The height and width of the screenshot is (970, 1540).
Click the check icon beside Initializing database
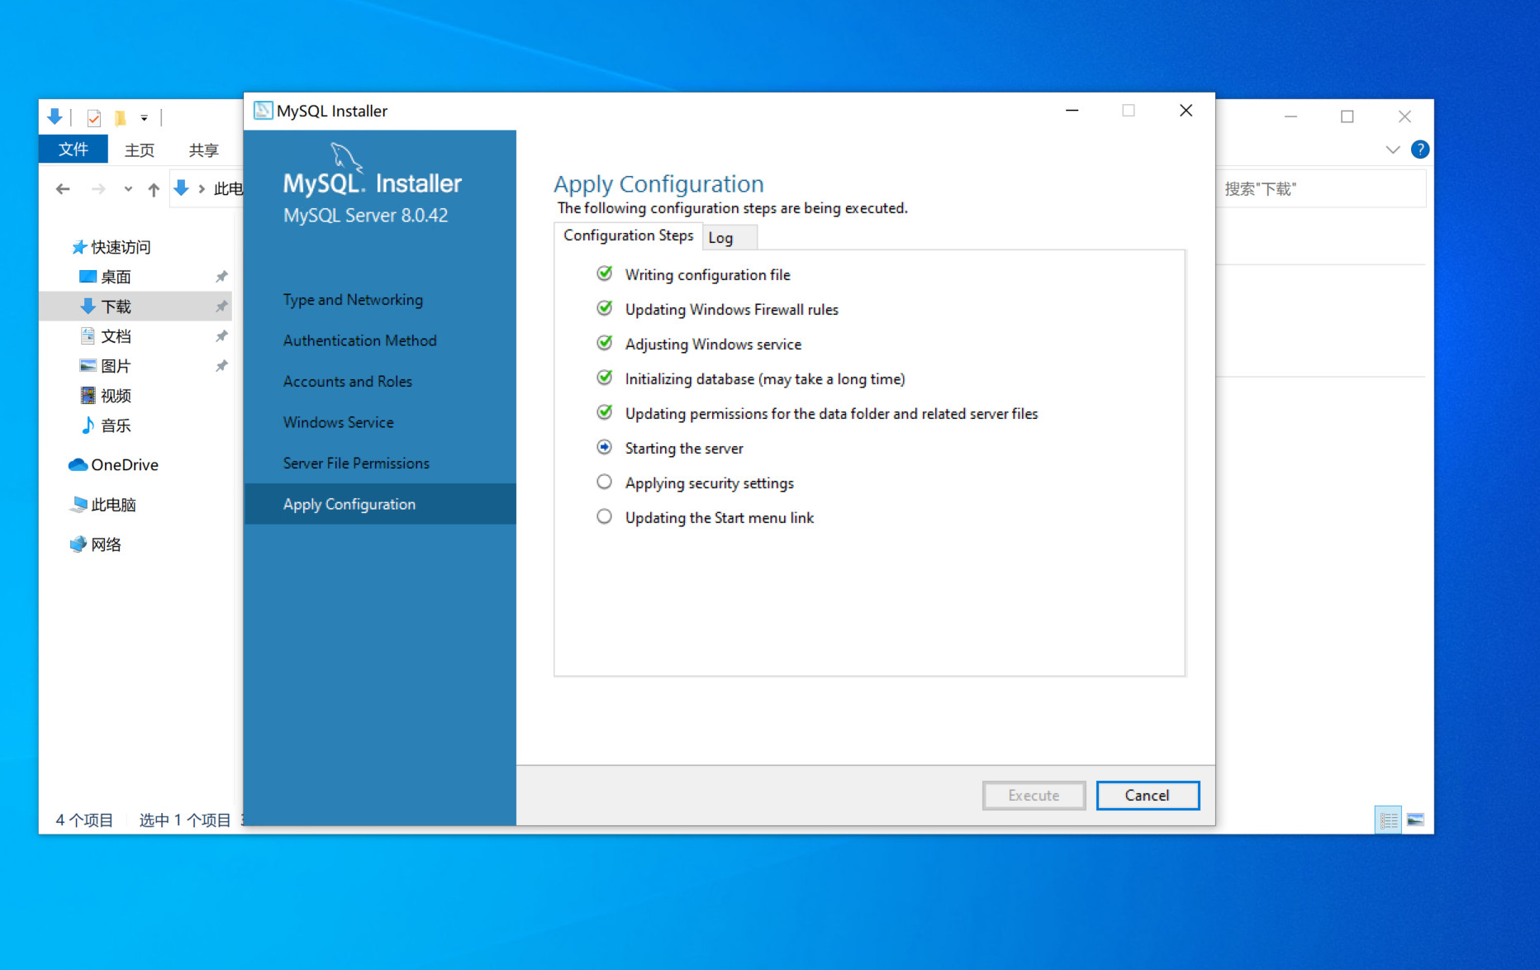(605, 378)
